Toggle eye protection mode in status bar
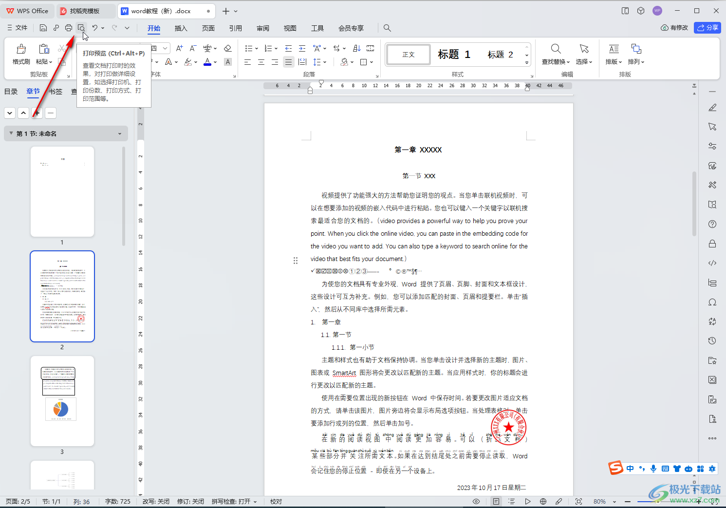726x508 pixels. 476,501
